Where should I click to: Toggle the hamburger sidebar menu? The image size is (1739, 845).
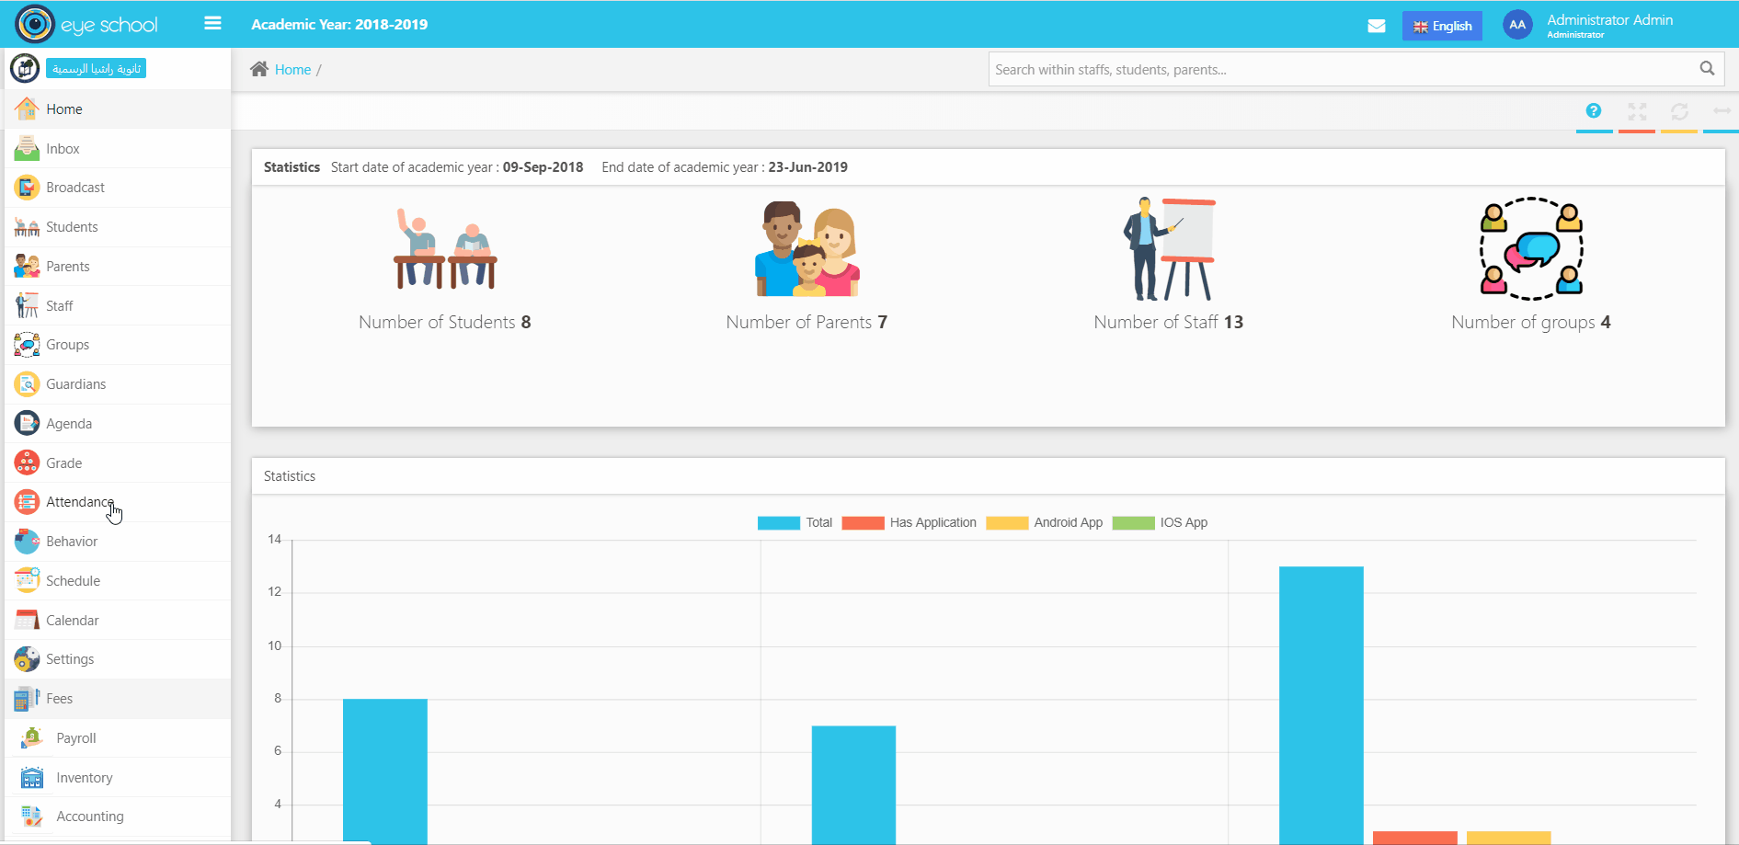pyautogui.click(x=212, y=23)
